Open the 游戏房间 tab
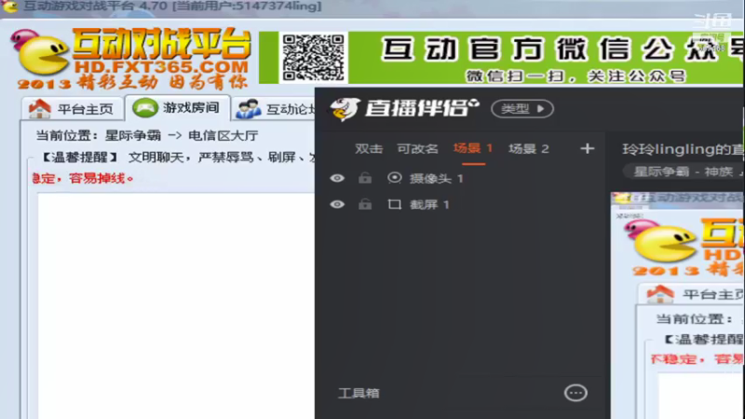The image size is (745, 419). click(178, 108)
